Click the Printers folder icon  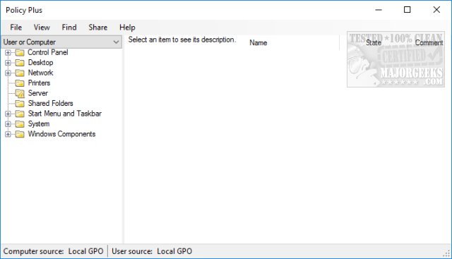pos(20,83)
